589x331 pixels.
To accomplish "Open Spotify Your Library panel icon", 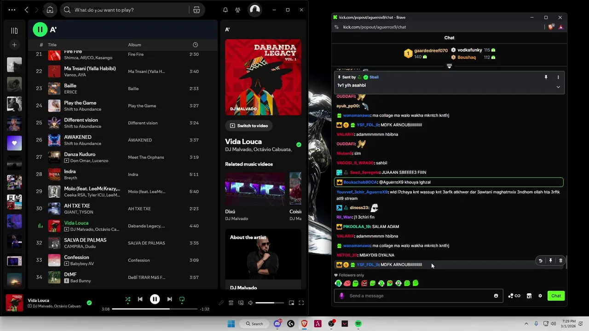I will click(14, 31).
